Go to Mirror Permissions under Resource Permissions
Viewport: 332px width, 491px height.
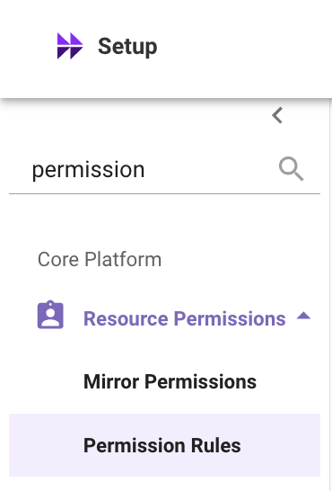(170, 381)
